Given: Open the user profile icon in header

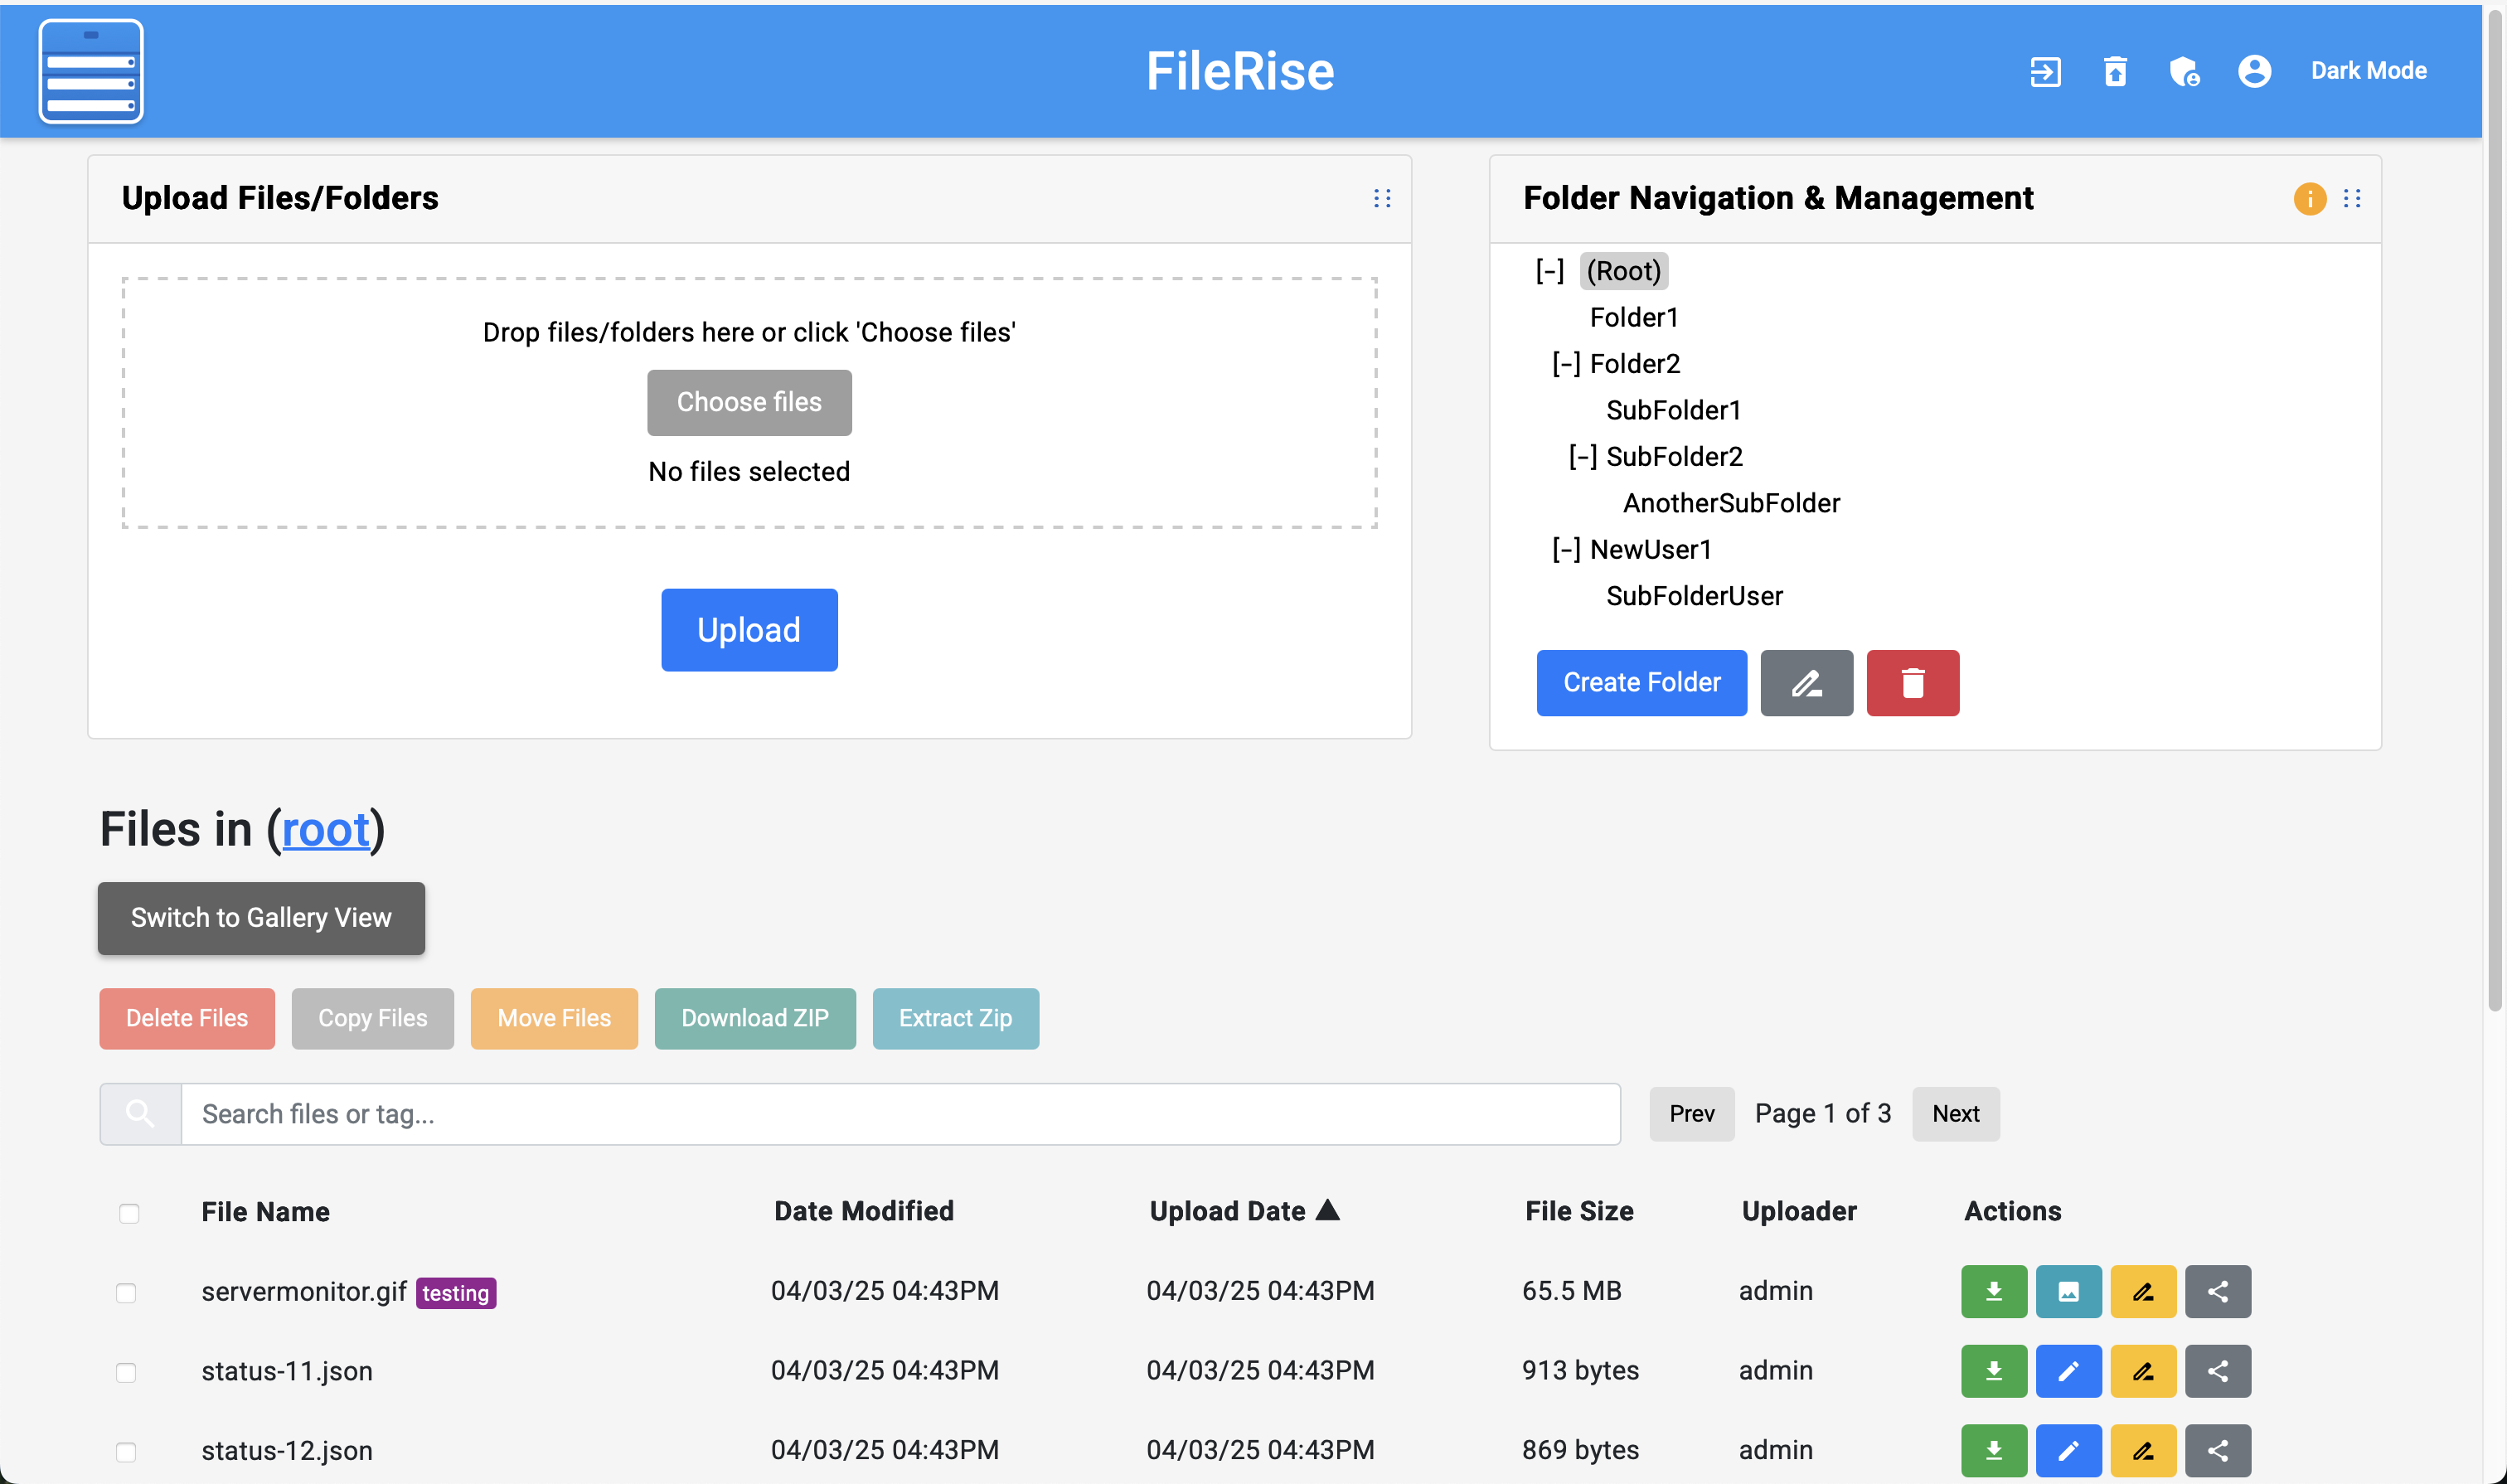Looking at the screenshot, I should click(2254, 71).
